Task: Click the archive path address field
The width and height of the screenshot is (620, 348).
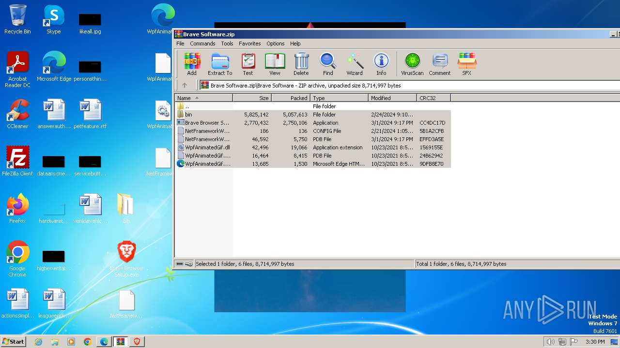Action: (x=410, y=85)
